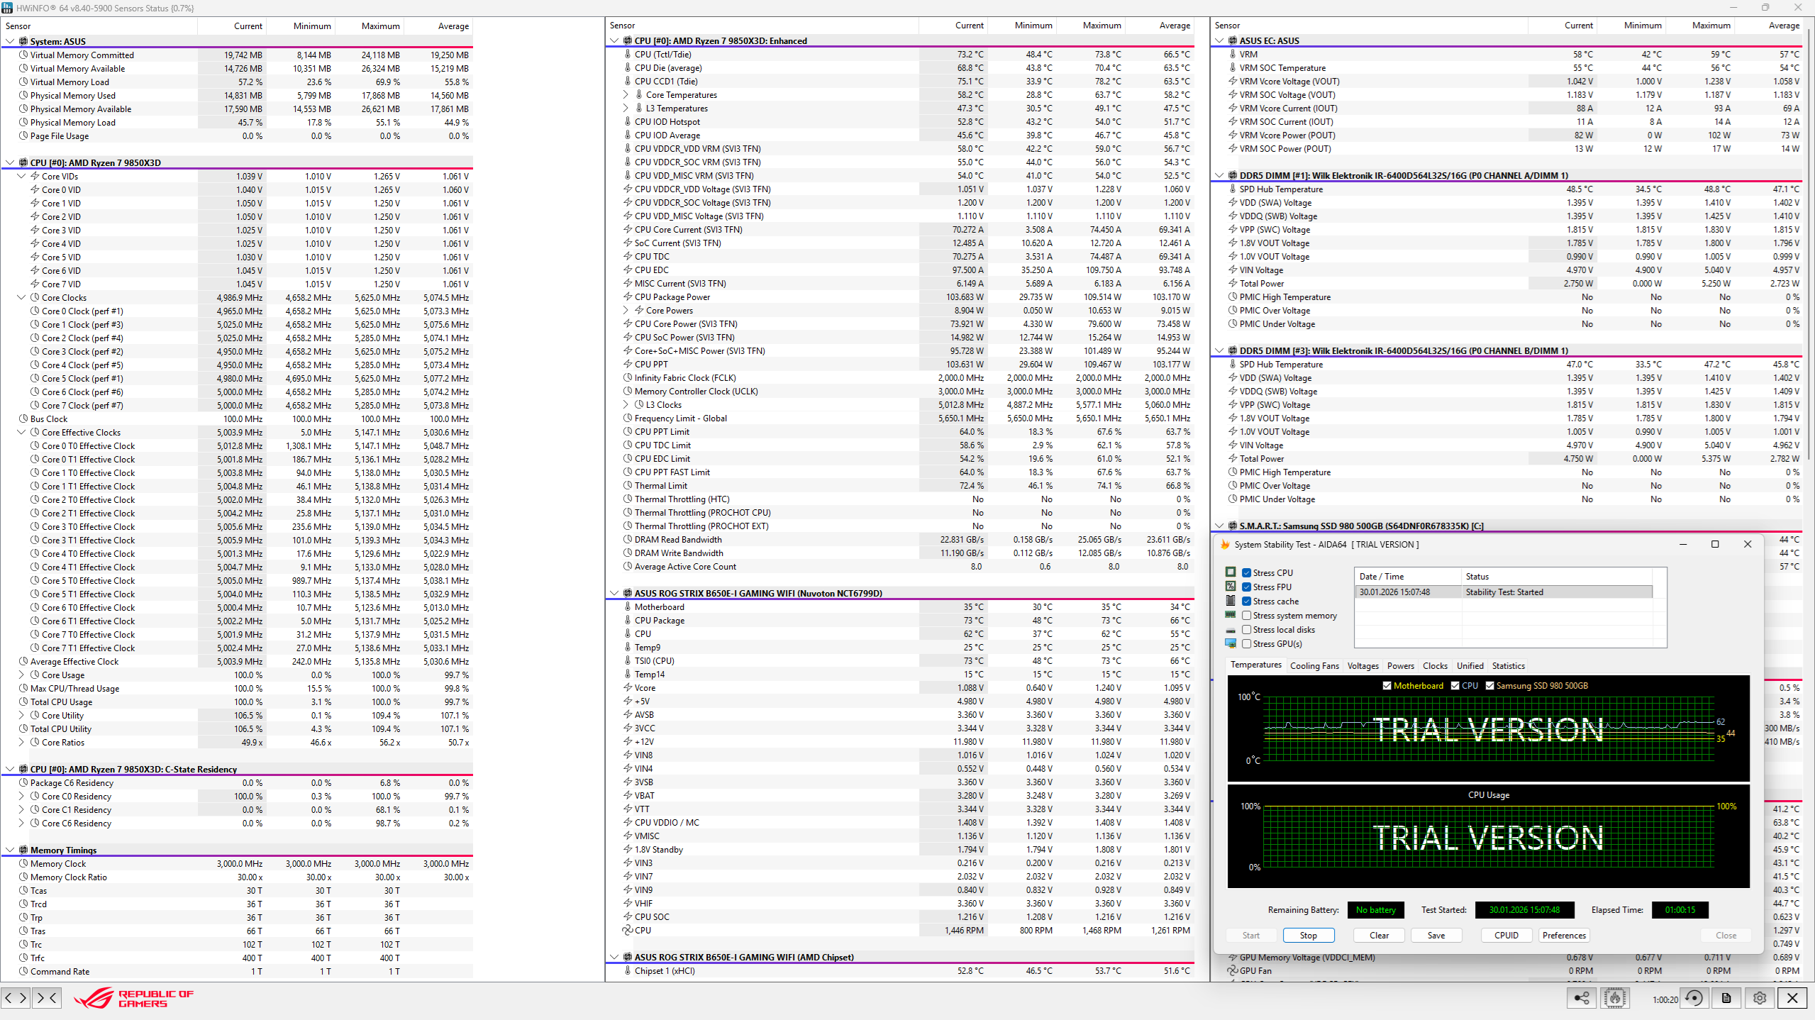This screenshot has height=1020, width=1815.
Task: Uncheck Stress CPU checkbox
Action: [1246, 572]
